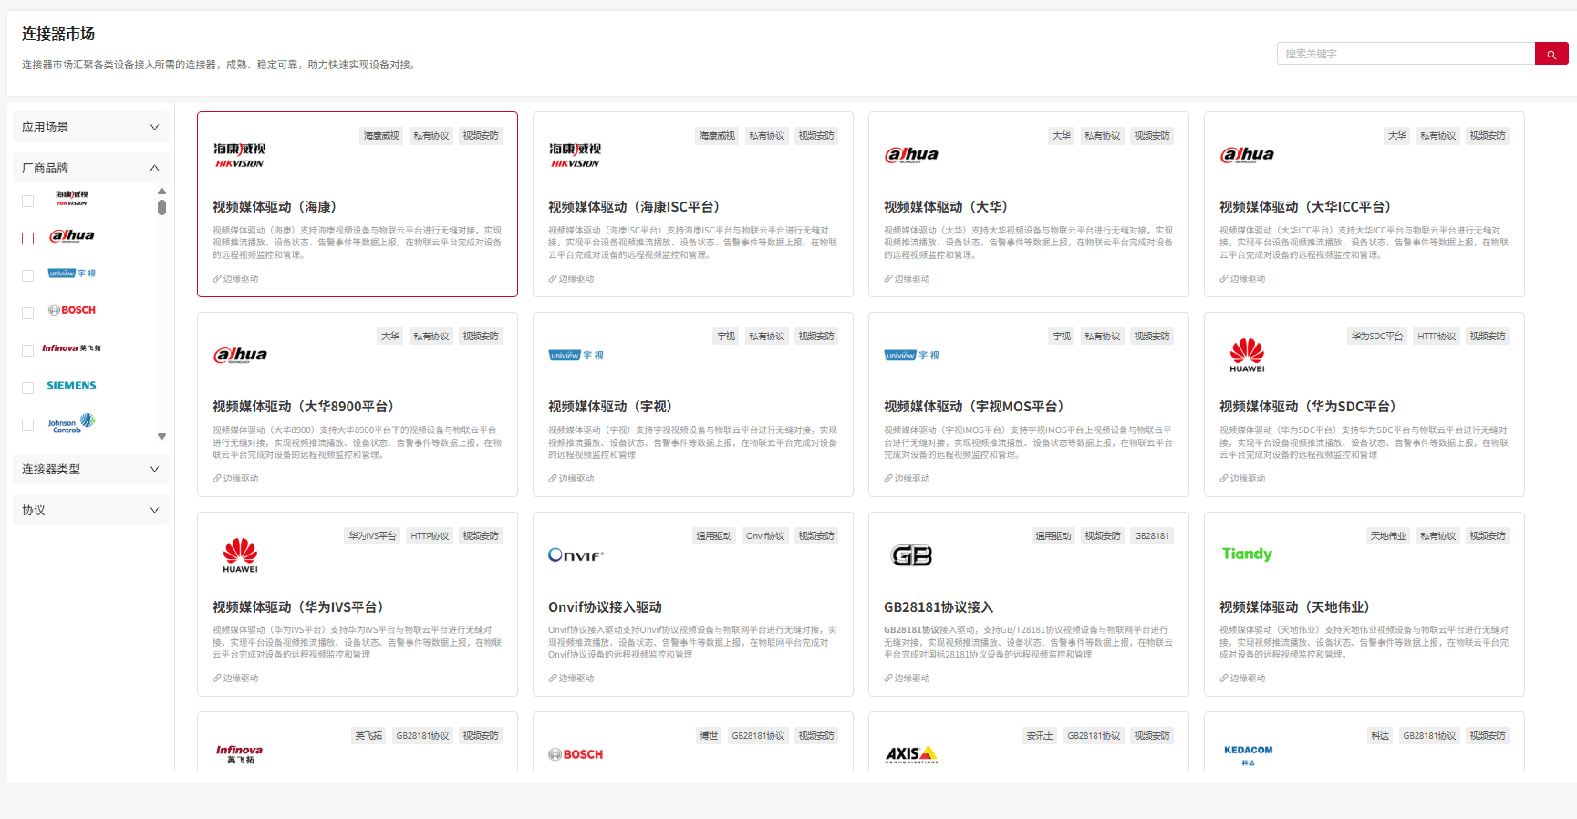Click brand list scrollbar down arrow
Screen dimensions: 1577x819
point(161,436)
